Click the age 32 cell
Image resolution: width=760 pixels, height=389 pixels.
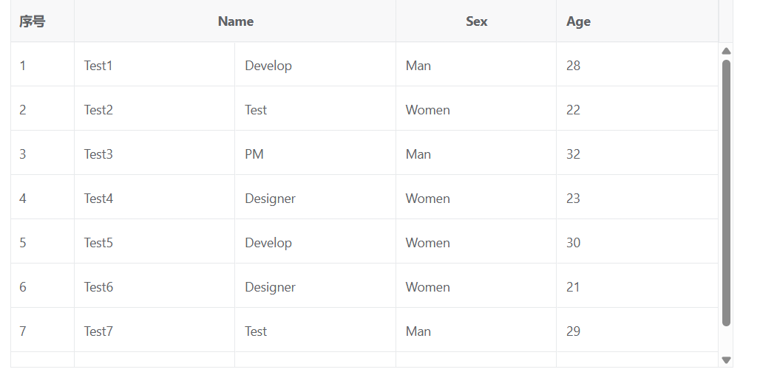pos(573,154)
